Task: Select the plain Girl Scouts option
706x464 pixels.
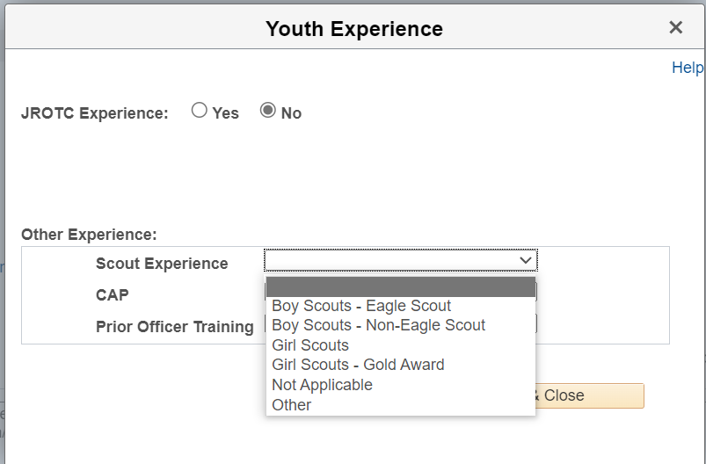Action: click(x=310, y=345)
